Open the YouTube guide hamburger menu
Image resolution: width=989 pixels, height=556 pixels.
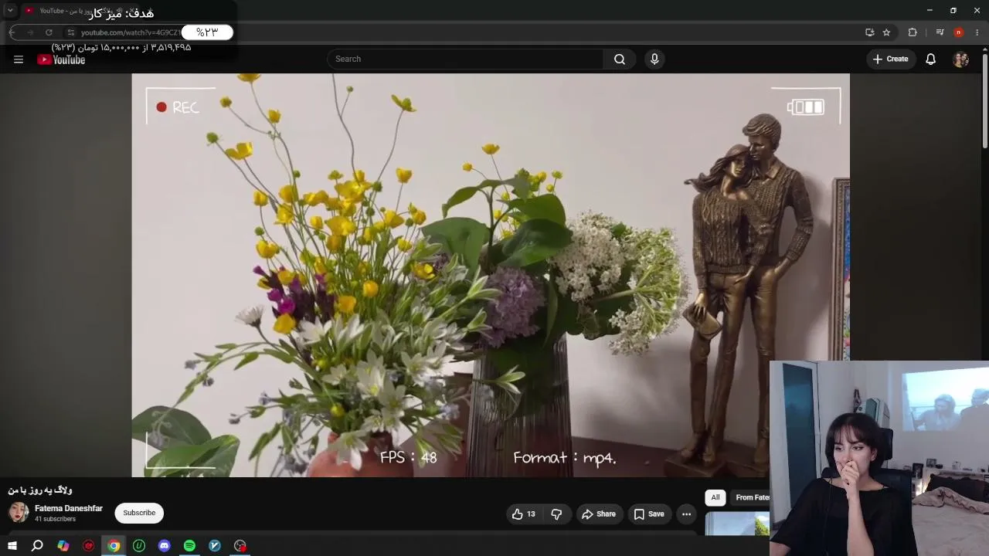pyautogui.click(x=19, y=59)
